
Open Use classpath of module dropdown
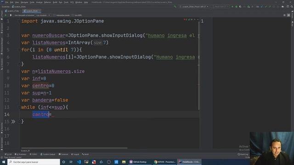click(43, 15)
